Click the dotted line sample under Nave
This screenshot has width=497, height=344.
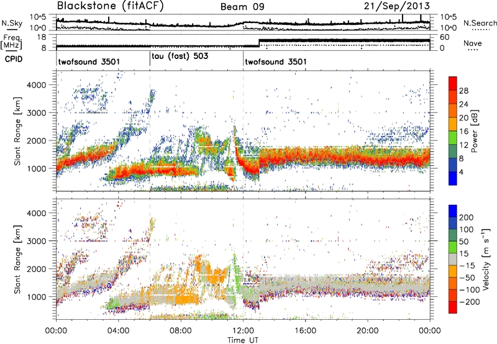pyautogui.click(x=473, y=50)
